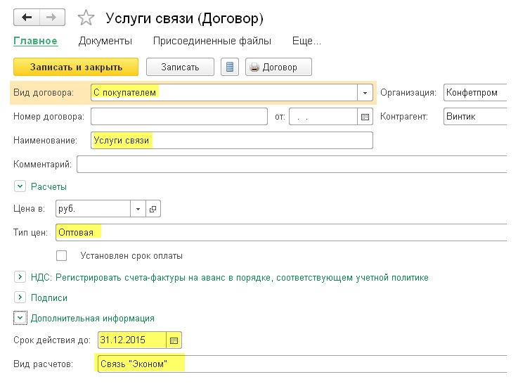
Task: Open Присоединенные файлы tab
Action: tap(212, 41)
